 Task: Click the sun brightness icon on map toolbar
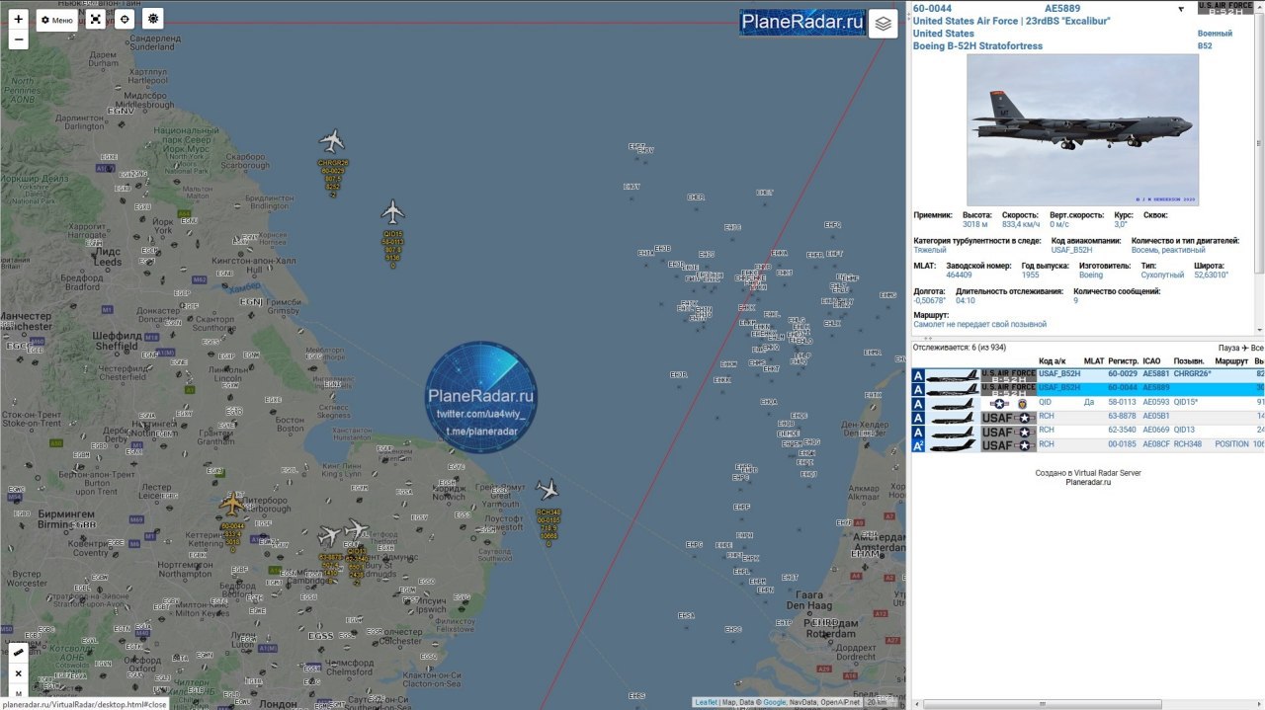click(153, 19)
